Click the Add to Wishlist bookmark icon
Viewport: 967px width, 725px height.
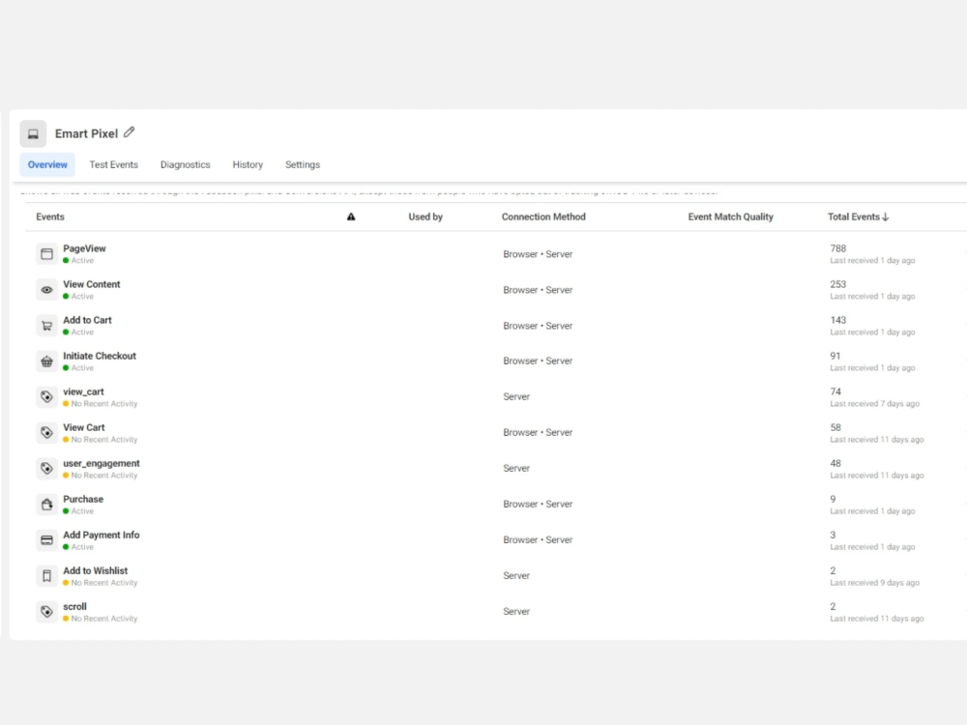click(x=46, y=576)
